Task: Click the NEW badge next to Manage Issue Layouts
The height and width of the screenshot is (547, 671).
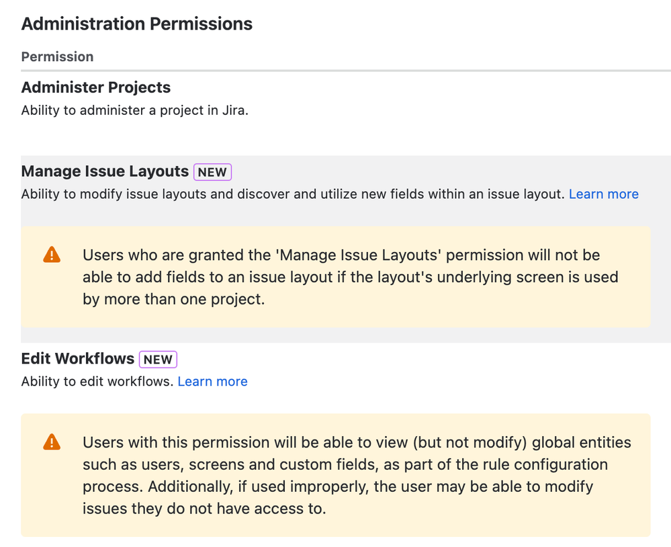Action: tap(212, 172)
